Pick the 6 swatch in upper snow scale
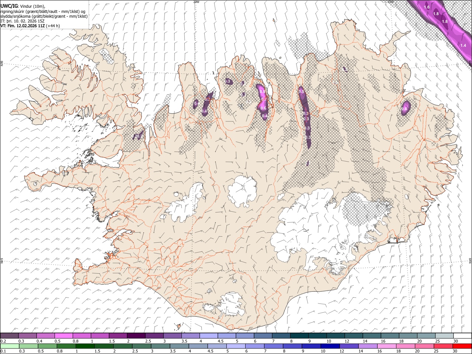Screen dimensions: 472x354 pyautogui.click(x=263, y=336)
